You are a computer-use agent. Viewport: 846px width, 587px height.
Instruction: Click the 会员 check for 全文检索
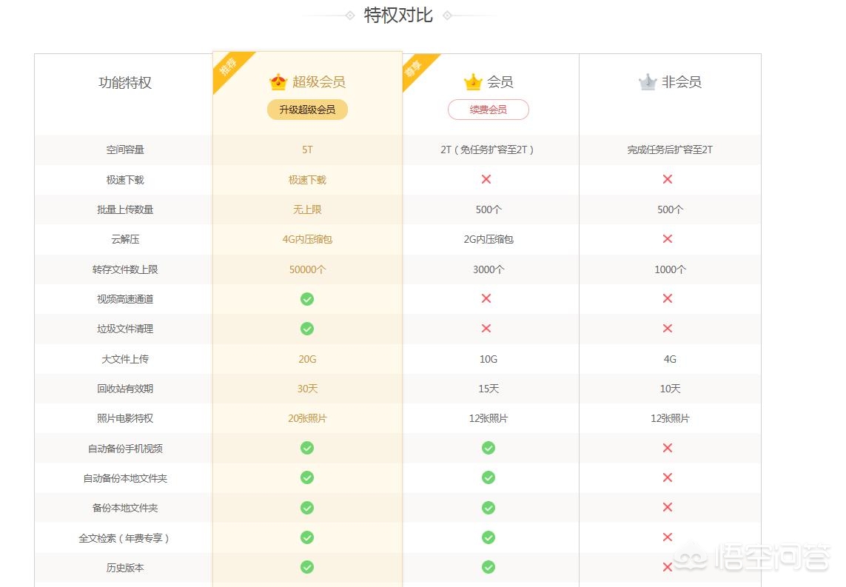pos(489,537)
